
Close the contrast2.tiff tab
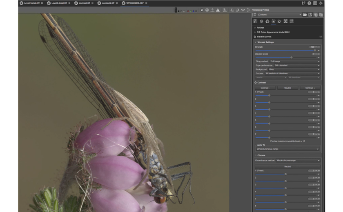[x=117, y=3]
